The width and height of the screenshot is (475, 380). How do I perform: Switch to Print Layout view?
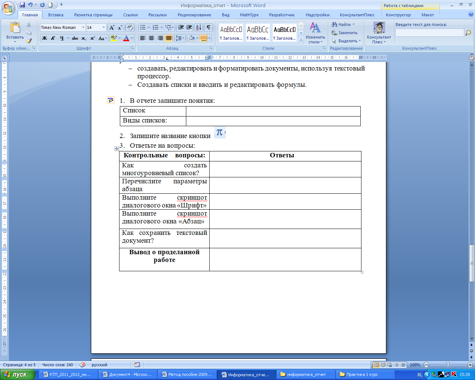coord(376,365)
